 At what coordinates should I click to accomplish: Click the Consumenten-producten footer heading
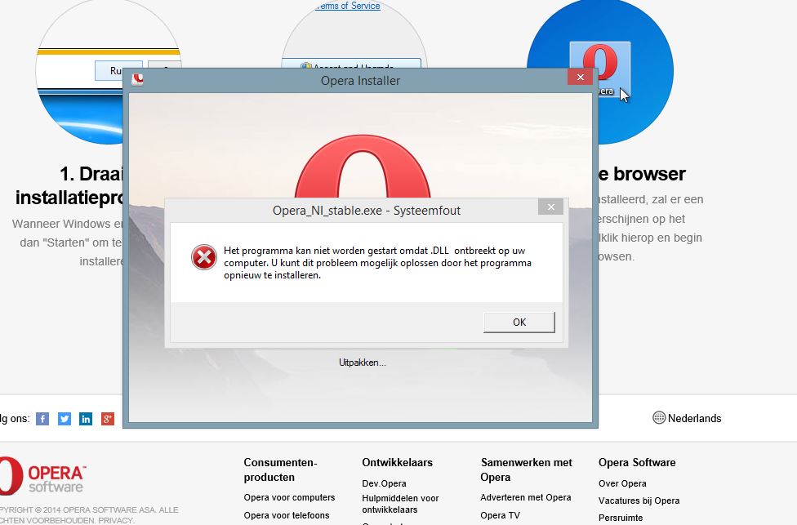[x=281, y=469]
